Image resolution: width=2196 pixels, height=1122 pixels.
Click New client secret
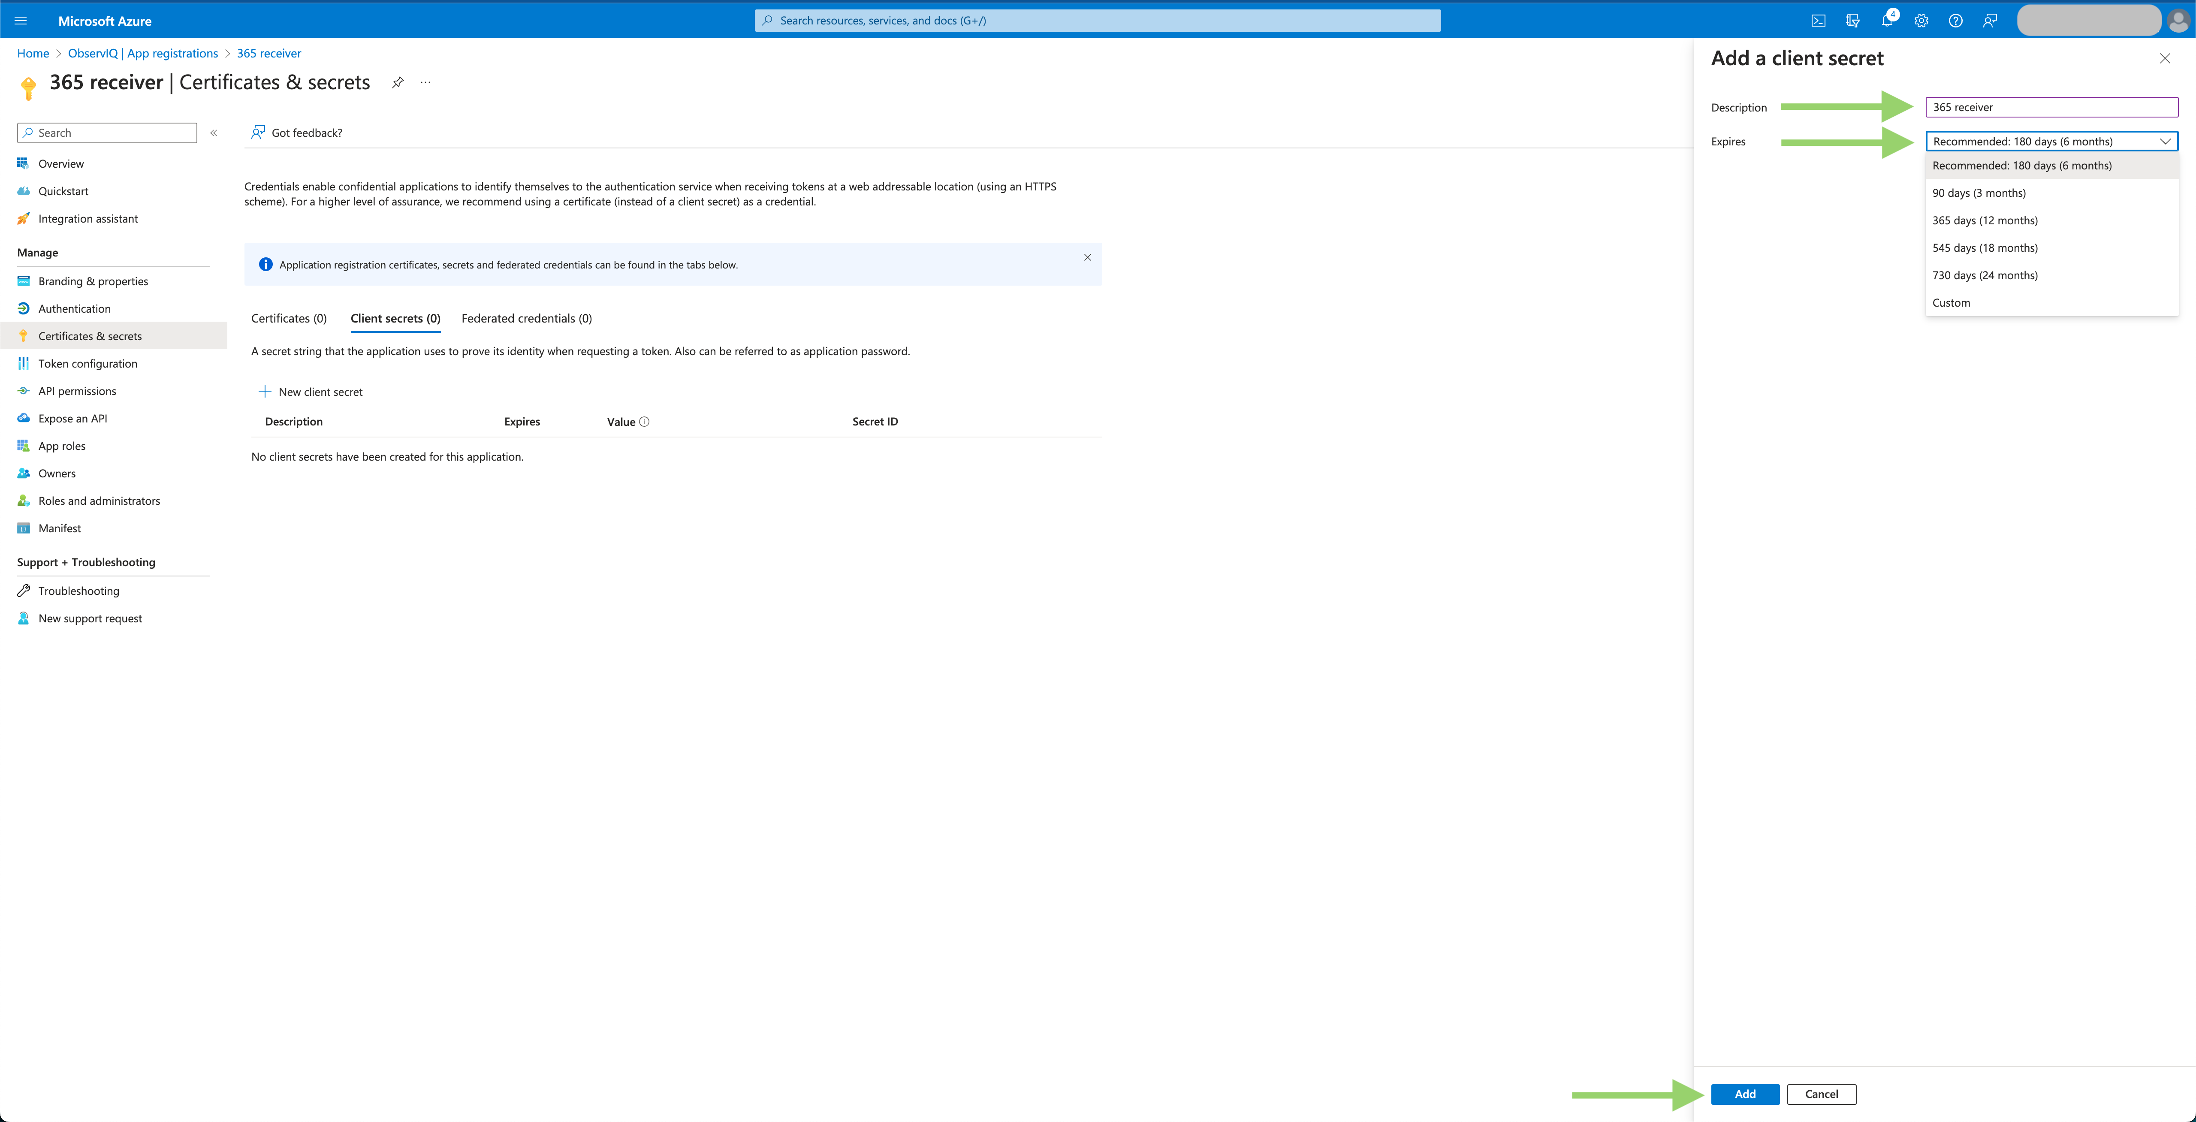point(310,391)
